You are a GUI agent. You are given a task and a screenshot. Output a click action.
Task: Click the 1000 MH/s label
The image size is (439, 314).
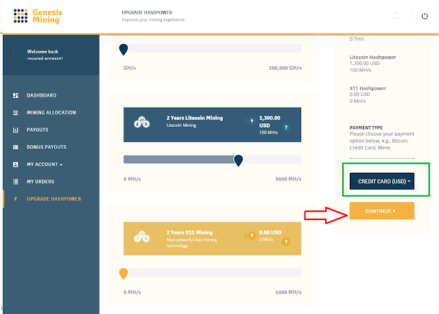[288, 292]
